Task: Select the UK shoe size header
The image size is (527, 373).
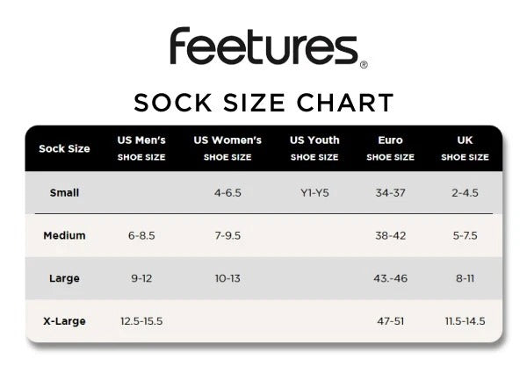Action: pos(465,148)
